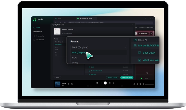Click the Add to Queue button
This screenshot has width=186, height=110.
(x=112, y=78)
